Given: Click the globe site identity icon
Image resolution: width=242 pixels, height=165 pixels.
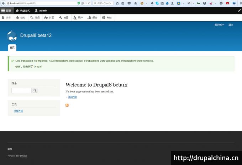Looking at the screenshot, I should click(8, 3).
